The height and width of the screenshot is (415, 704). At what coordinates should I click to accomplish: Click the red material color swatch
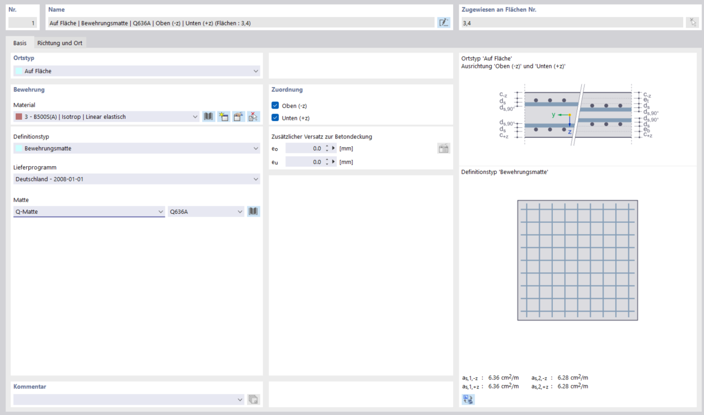[19, 117]
